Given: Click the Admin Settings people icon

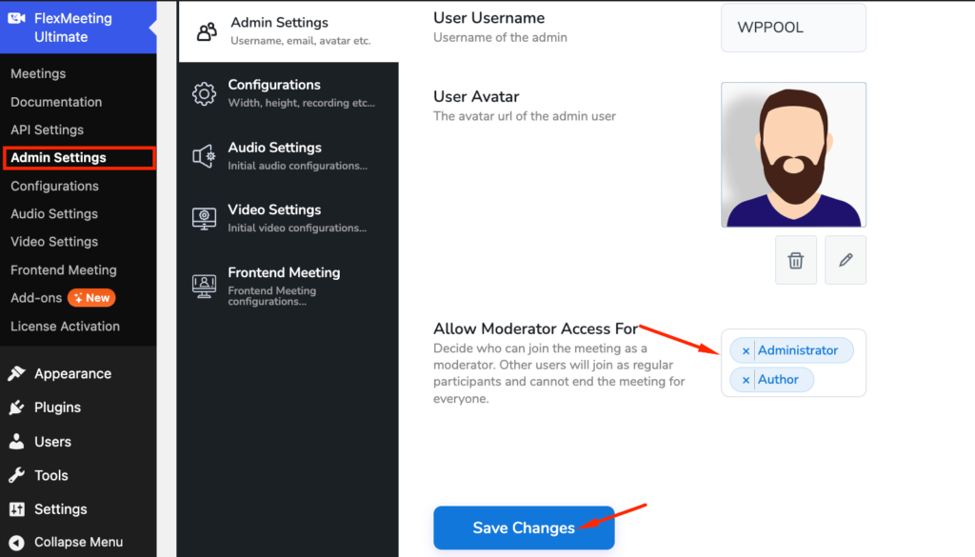Looking at the screenshot, I should coord(207,31).
